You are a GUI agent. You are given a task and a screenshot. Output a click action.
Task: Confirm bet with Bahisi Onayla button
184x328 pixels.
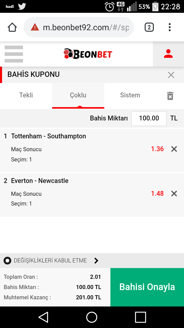pyautogui.click(x=147, y=287)
